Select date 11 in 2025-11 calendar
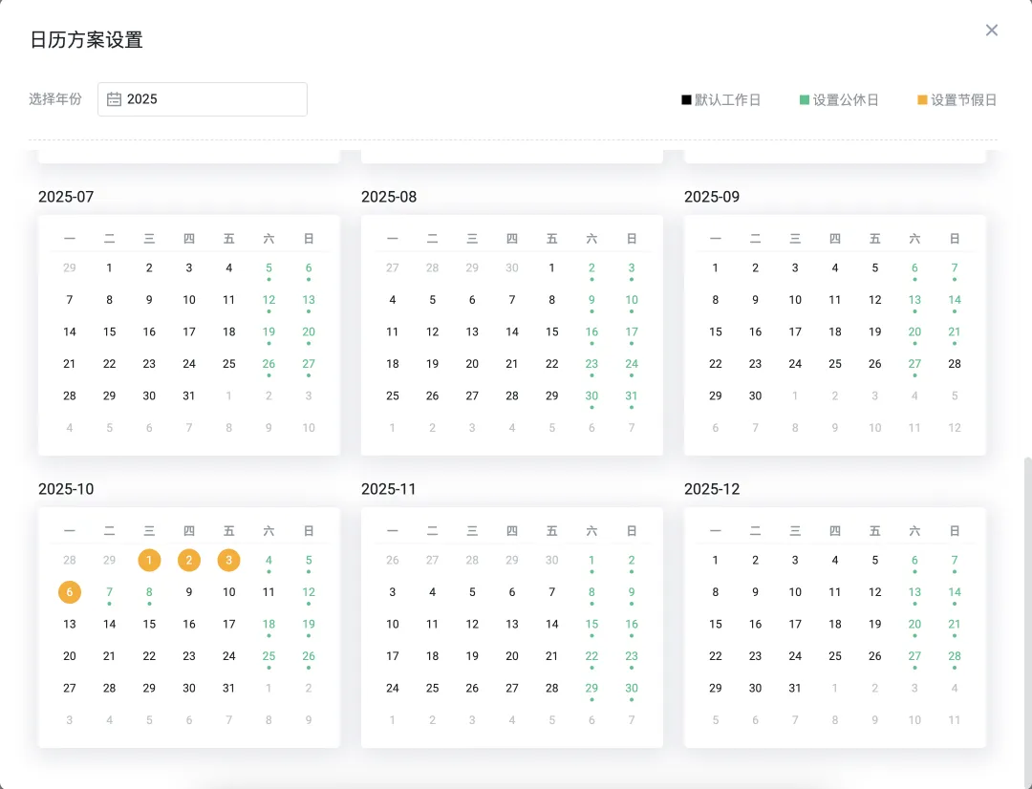 [432, 625]
